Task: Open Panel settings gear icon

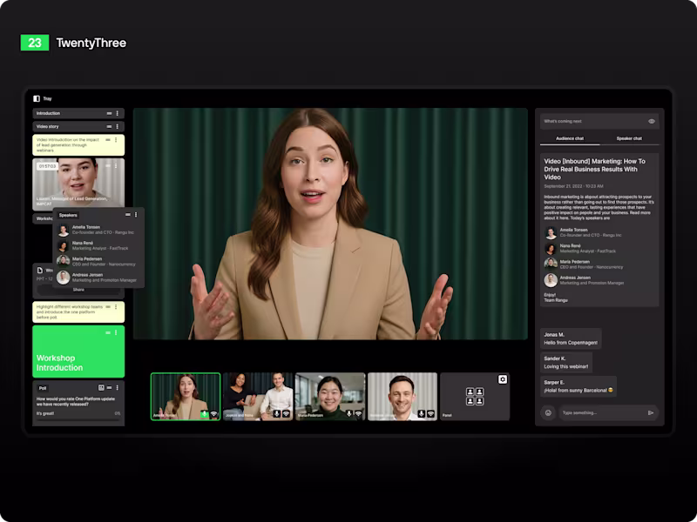Action: (503, 379)
